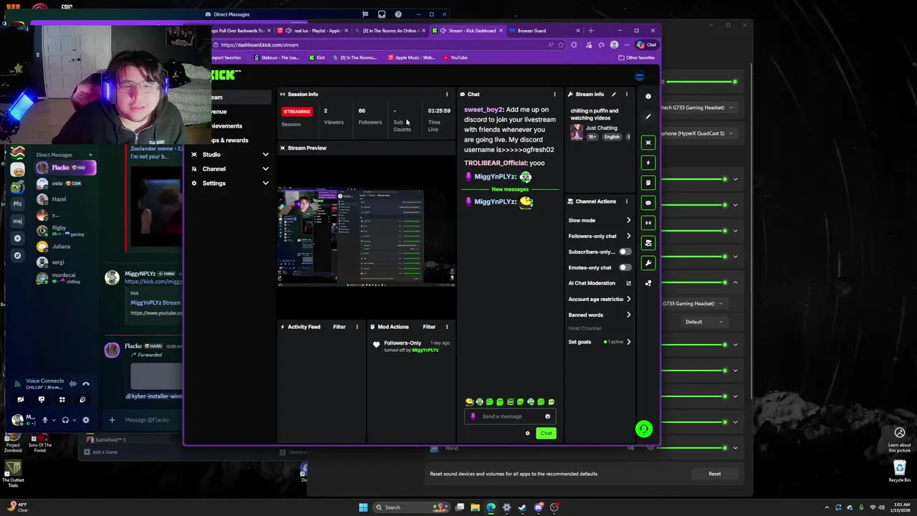Screen dimensions: 917x516
Task: Open the Mod Actions options menu
Action: [446, 327]
